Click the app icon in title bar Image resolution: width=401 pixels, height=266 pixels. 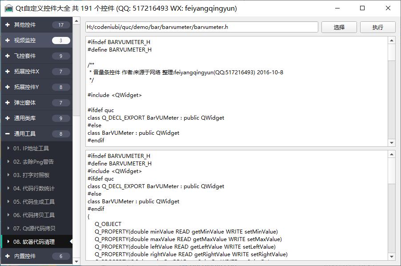[8, 8]
